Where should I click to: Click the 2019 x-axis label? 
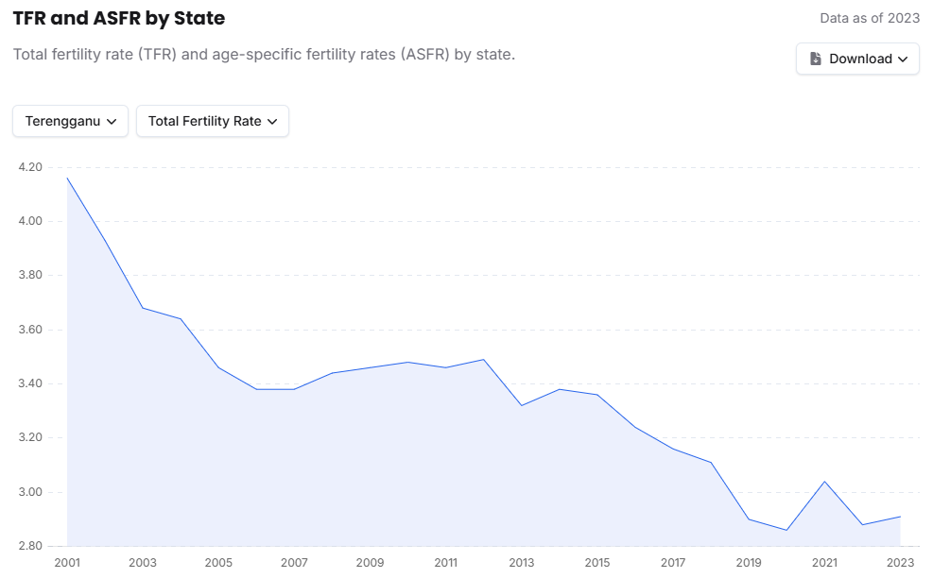[x=749, y=563]
